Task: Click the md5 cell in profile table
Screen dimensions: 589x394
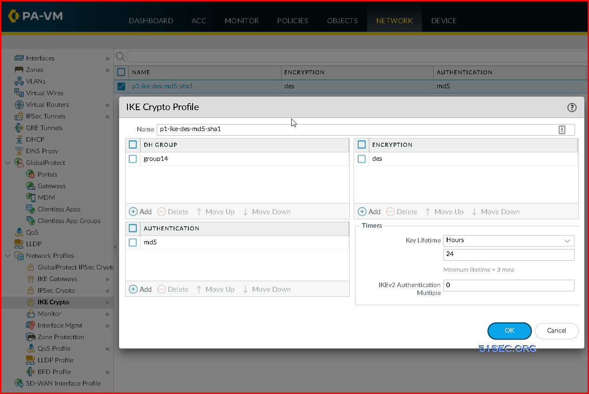Action: pos(443,86)
